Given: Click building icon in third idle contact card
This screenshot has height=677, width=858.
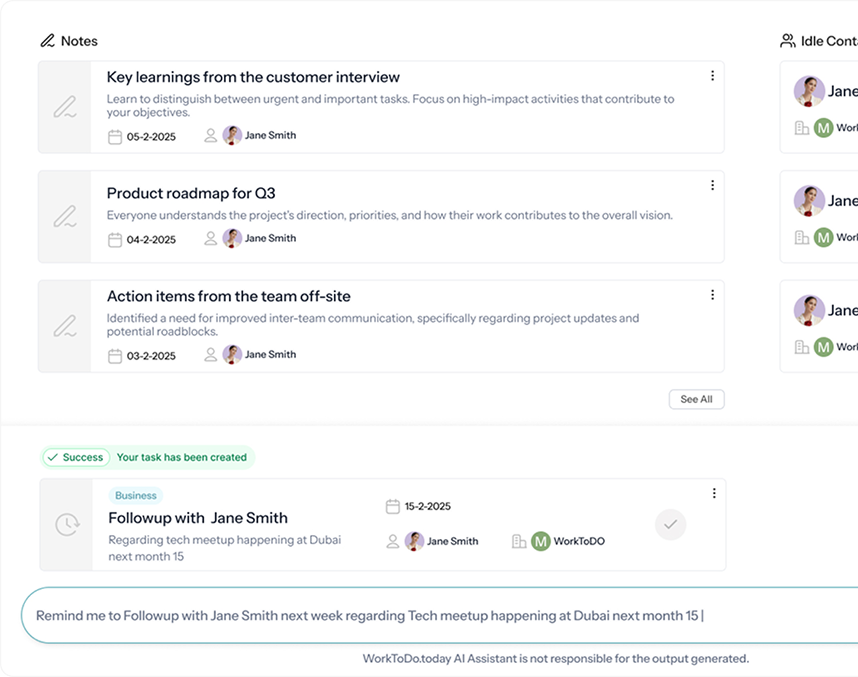Looking at the screenshot, I should pyautogui.click(x=802, y=346).
